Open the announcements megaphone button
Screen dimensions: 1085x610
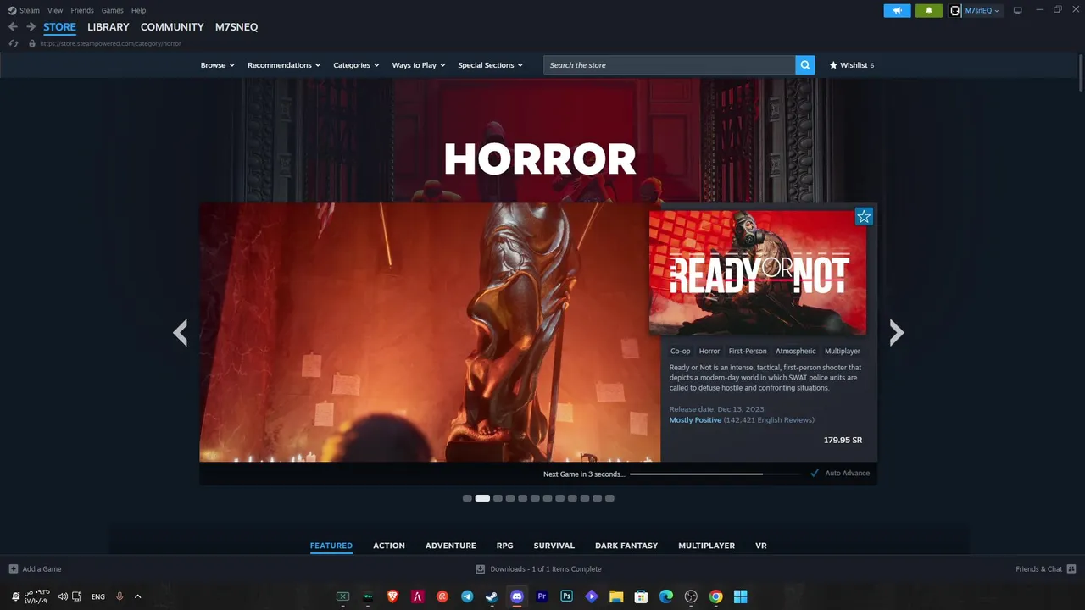[897, 10]
